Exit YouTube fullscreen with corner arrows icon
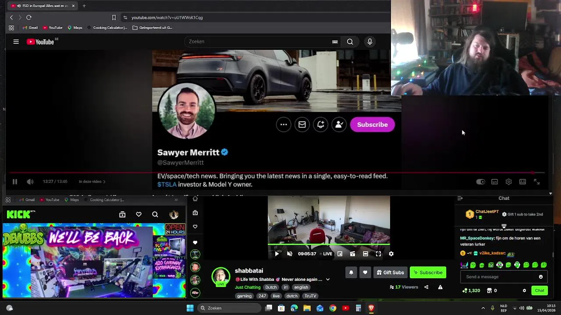Image resolution: width=561 pixels, height=315 pixels. pyautogui.click(x=536, y=182)
